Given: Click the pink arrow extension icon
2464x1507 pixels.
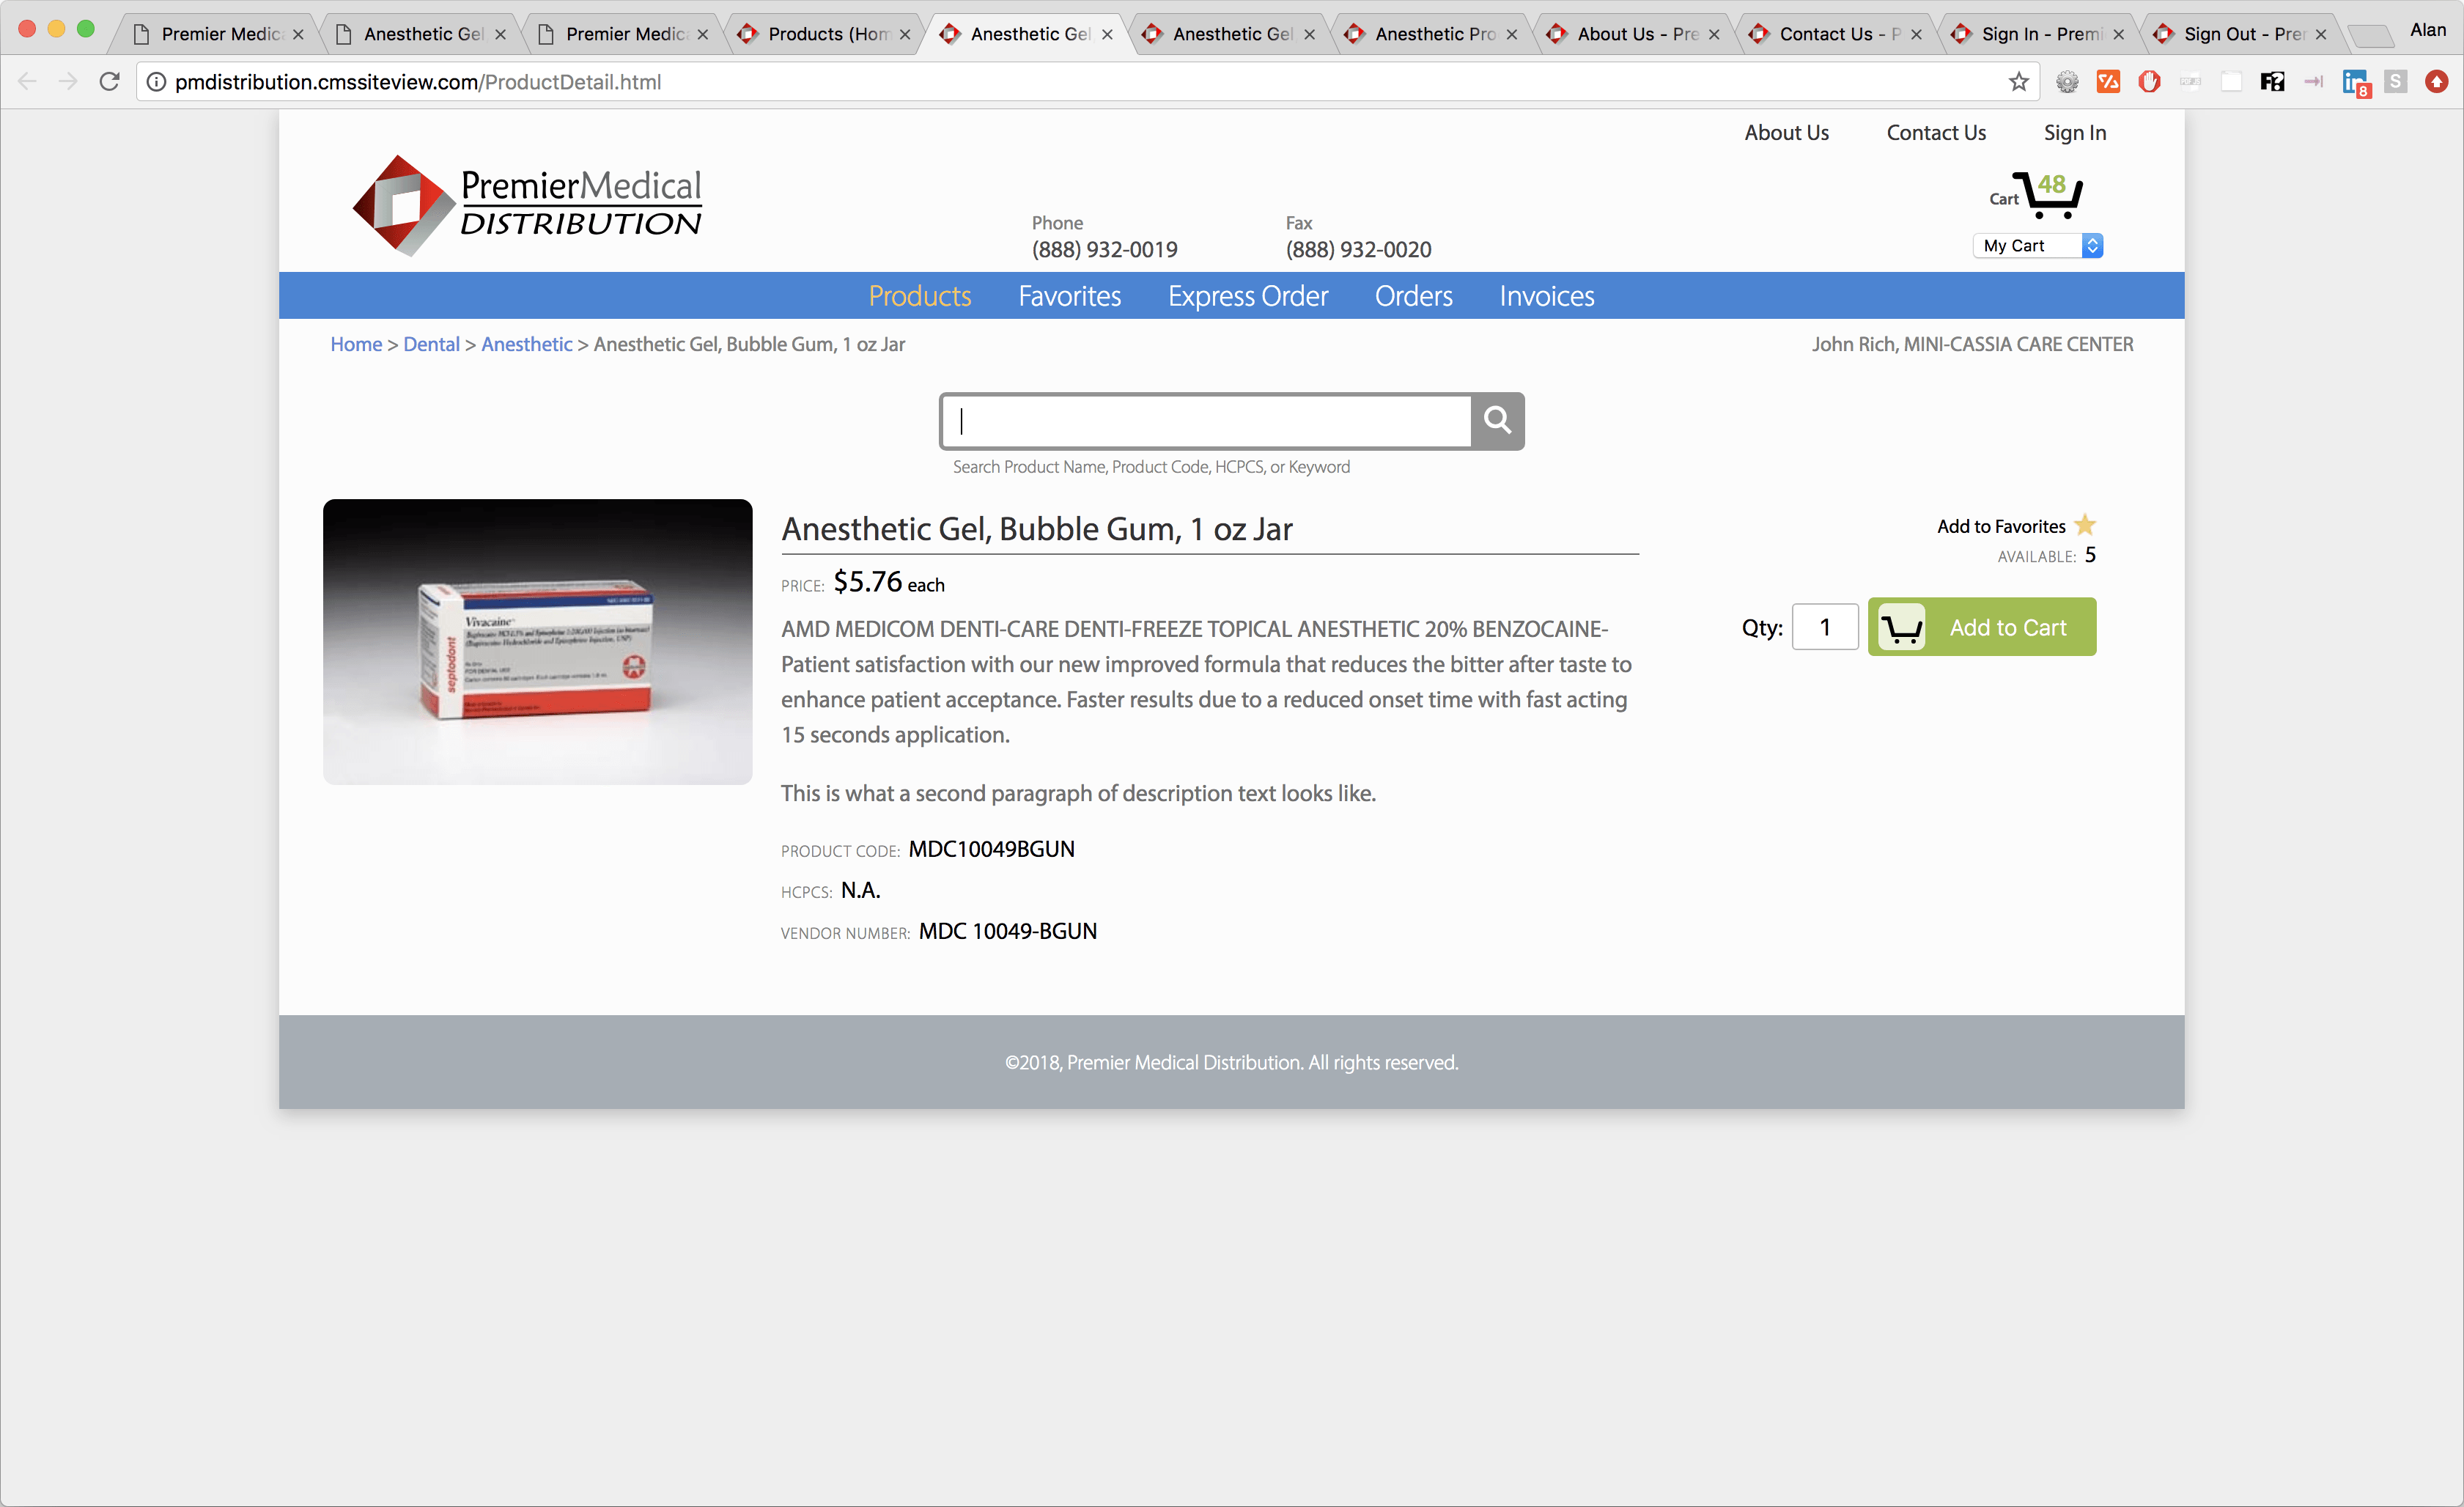Looking at the screenshot, I should 2313,82.
